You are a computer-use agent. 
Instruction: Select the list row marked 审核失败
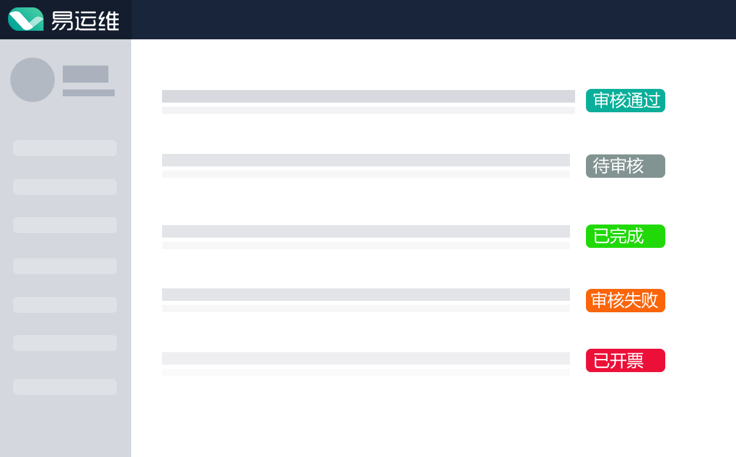[x=366, y=300]
